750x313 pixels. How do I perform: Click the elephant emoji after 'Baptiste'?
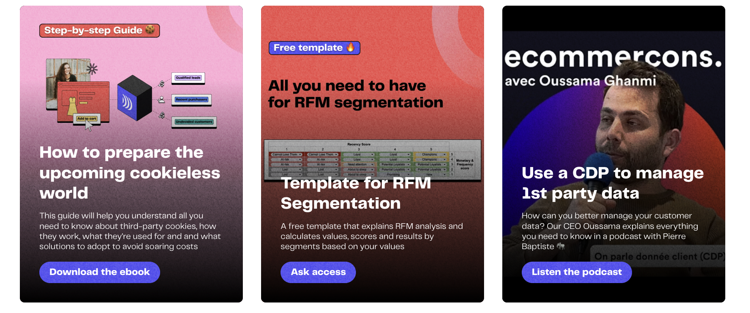(561, 246)
